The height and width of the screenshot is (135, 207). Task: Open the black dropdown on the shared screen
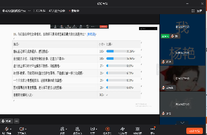click(x=148, y=29)
